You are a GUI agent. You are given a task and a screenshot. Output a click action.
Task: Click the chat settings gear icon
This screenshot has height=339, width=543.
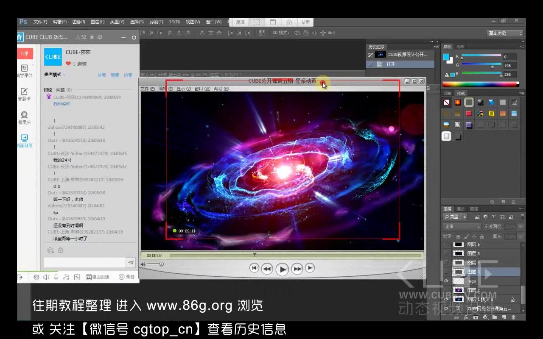(x=36, y=277)
